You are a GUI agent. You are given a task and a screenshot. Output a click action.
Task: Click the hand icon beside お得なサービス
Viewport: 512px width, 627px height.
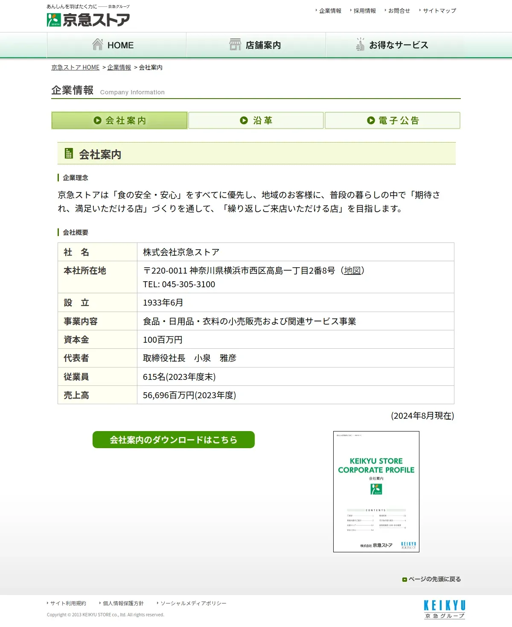click(x=361, y=44)
